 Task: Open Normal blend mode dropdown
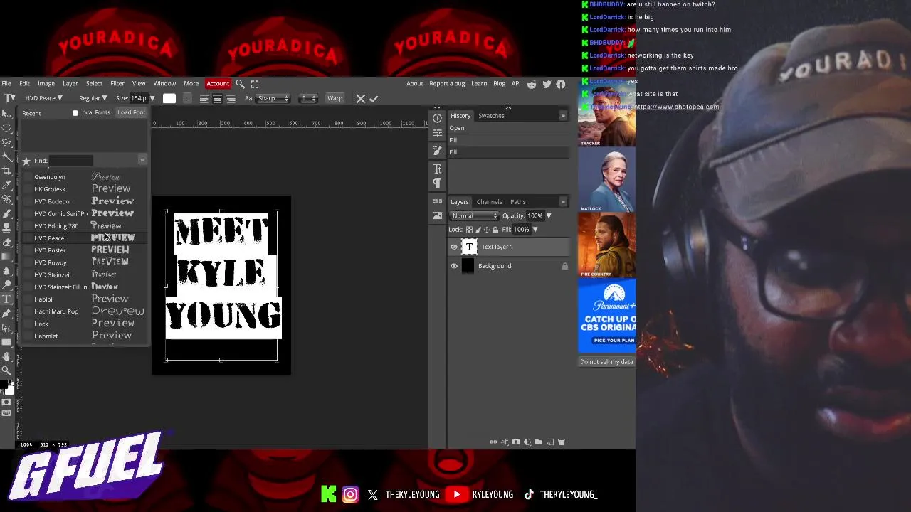click(x=474, y=215)
